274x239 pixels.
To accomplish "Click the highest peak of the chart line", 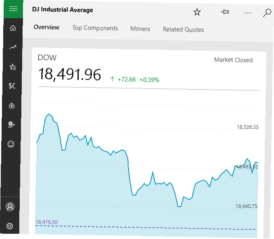I will (x=49, y=114).
